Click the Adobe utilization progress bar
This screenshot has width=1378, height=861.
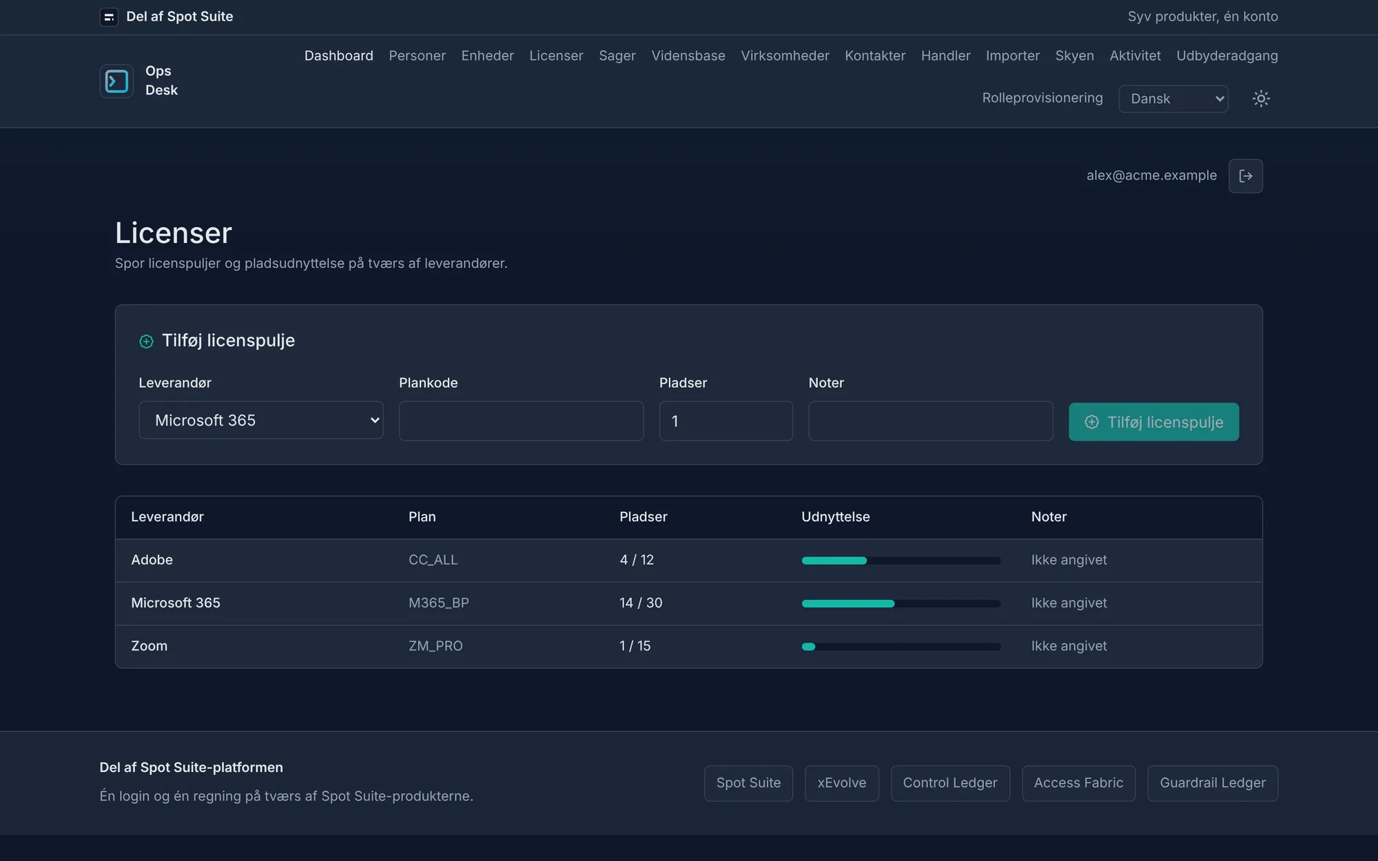click(x=901, y=561)
